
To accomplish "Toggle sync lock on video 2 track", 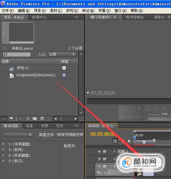I will 104,159.
